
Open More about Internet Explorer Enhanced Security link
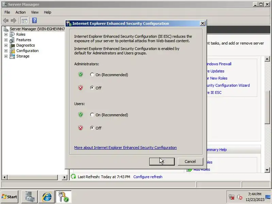[125, 148]
